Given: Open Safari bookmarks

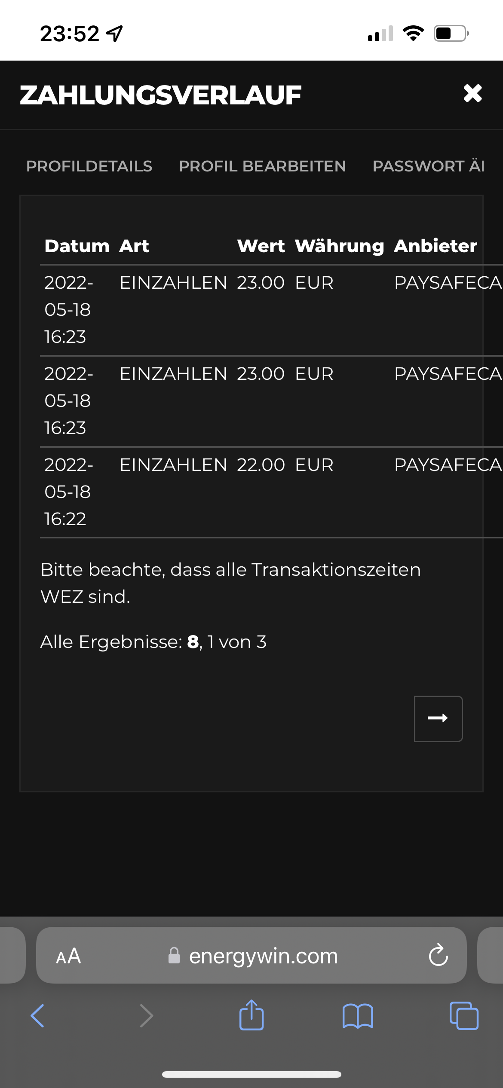Looking at the screenshot, I should click(x=358, y=1016).
